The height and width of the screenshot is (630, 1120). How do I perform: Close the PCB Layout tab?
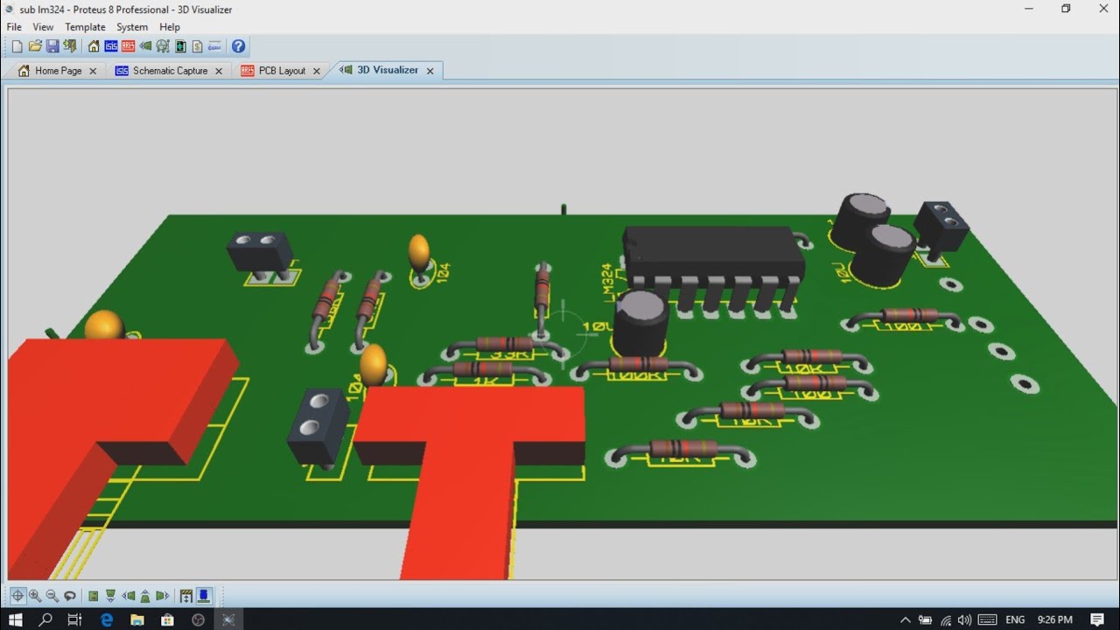(x=317, y=71)
